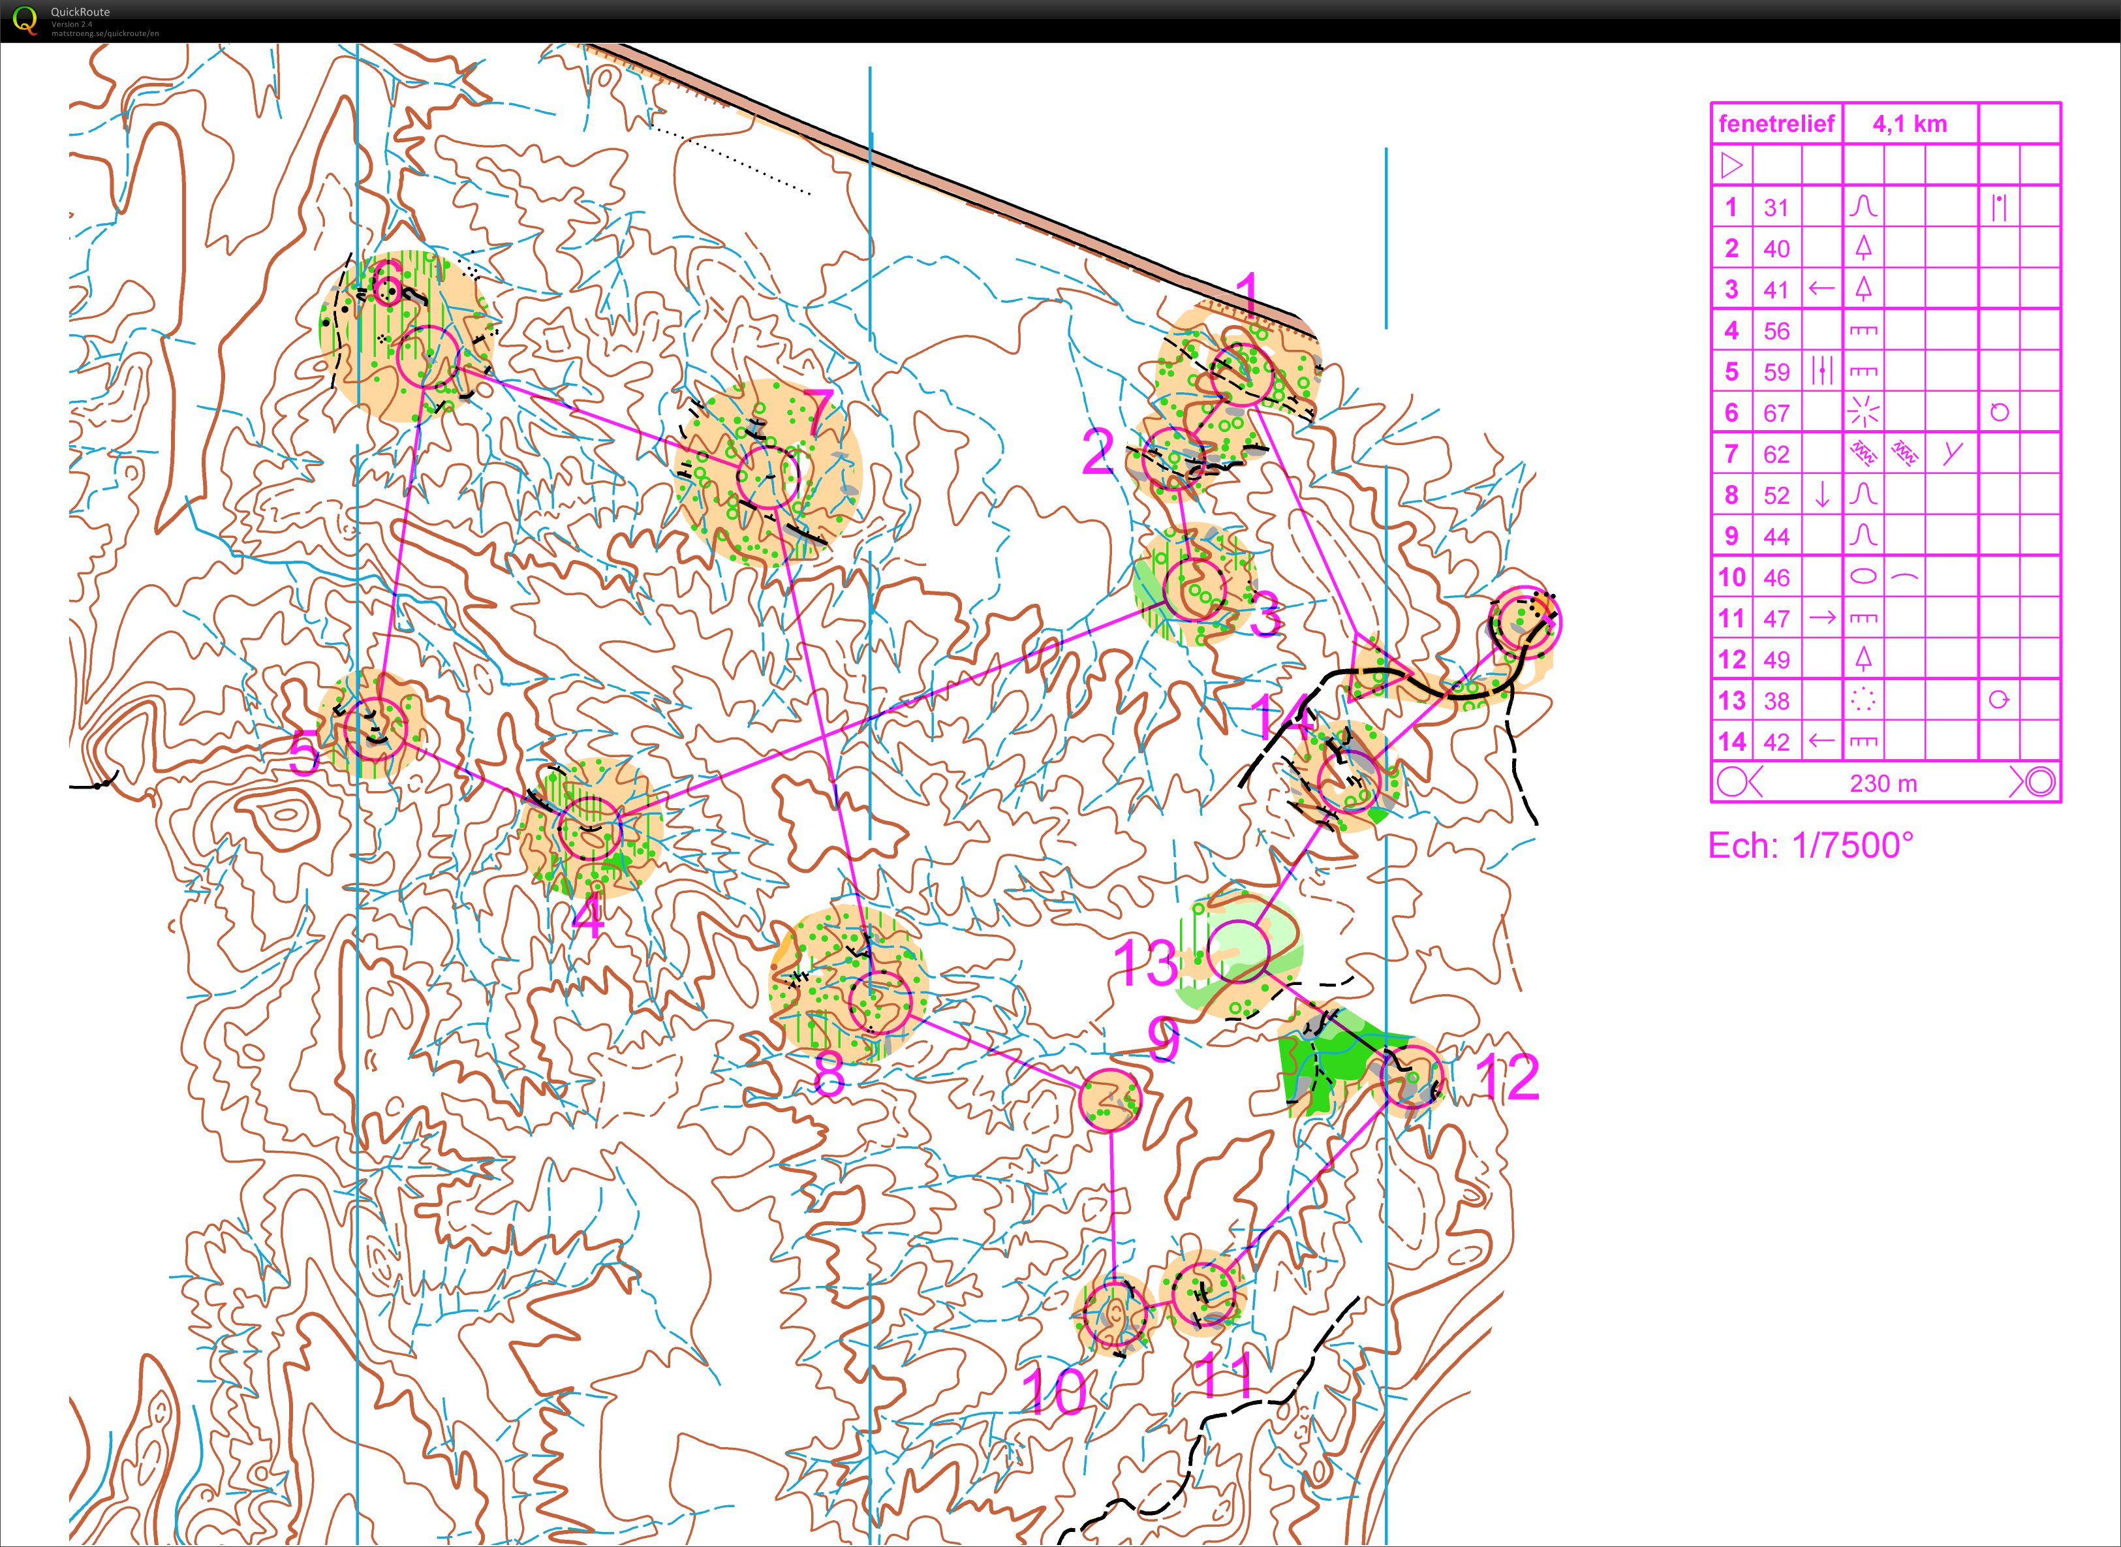Viewport: 2121px width, 1547px height.
Task: Select control circle 5 on the map
Action: 377,728
